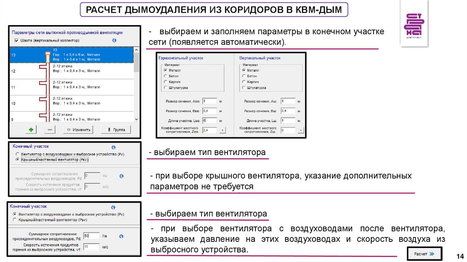Click disabled Pd field containing 0
The image size is (467, 262).
pyautogui.click(x=92, y=176)
